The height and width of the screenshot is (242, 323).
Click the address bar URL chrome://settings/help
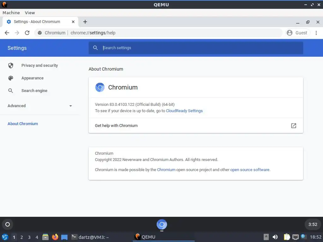coord(93,33)
